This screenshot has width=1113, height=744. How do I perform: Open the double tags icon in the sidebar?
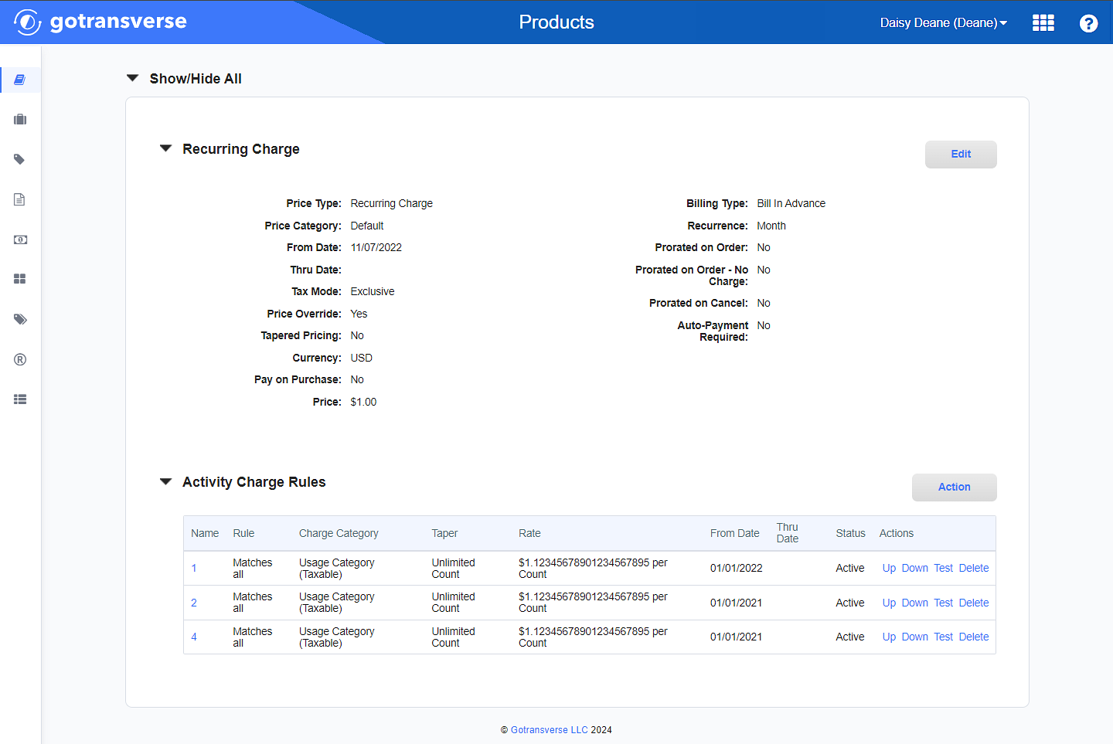coord(20,319)
